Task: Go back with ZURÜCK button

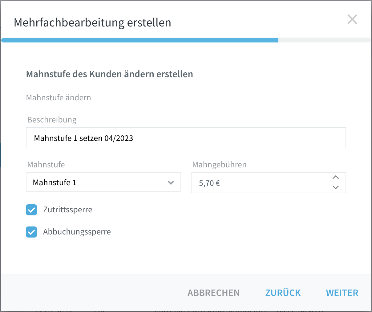Action: 283,293
